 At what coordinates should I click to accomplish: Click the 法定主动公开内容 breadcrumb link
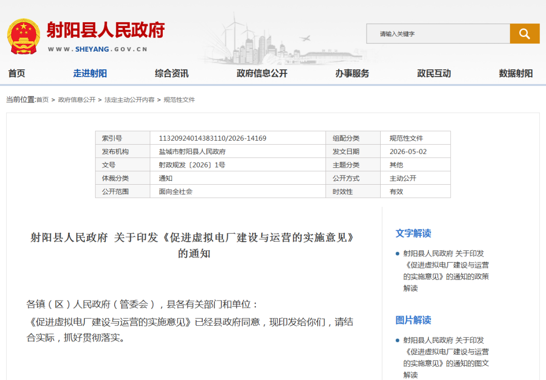point(129,100)
